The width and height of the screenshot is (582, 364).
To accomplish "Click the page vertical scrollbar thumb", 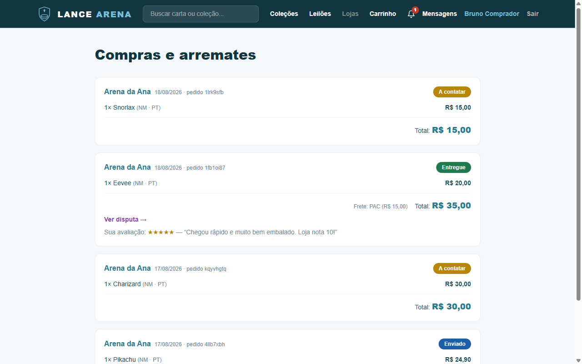I will click(x=578, y=155).
